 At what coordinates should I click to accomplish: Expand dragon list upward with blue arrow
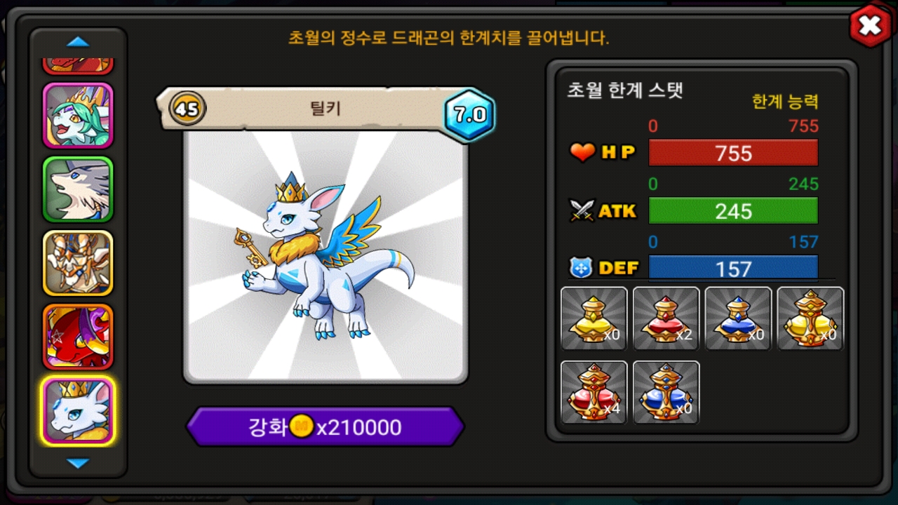point(78,42)
